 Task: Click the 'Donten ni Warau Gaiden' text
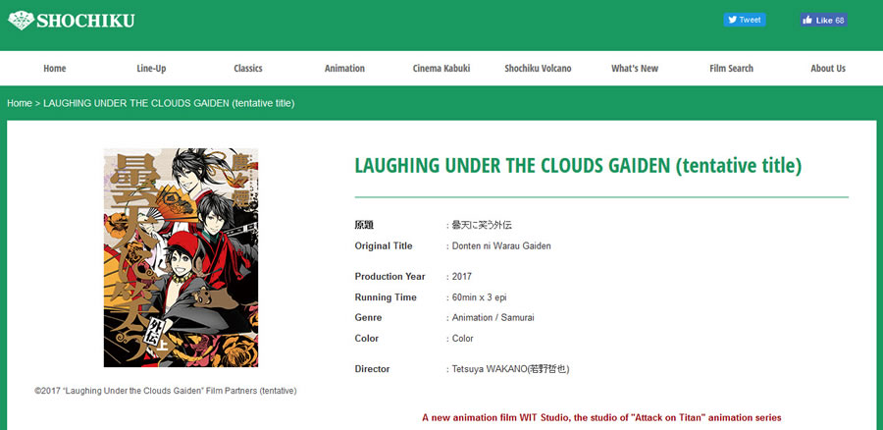point(501,245)
